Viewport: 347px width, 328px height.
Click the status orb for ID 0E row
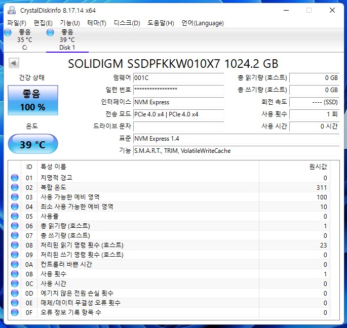pos(15,303)
